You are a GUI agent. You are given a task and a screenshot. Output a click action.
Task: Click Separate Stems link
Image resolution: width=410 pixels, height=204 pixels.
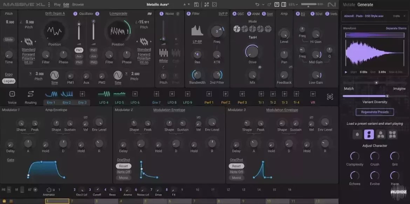tap(396, 28)
